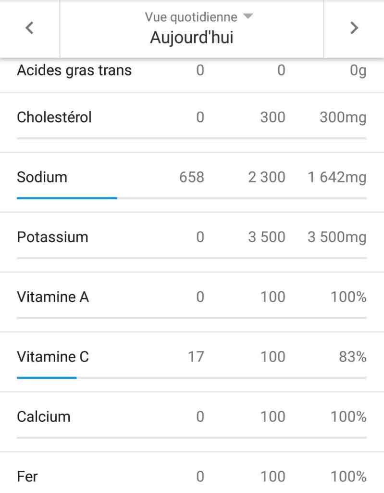Click the blue Sodium progress bar
The image size is (384, 493).
(x=67, y=198)
